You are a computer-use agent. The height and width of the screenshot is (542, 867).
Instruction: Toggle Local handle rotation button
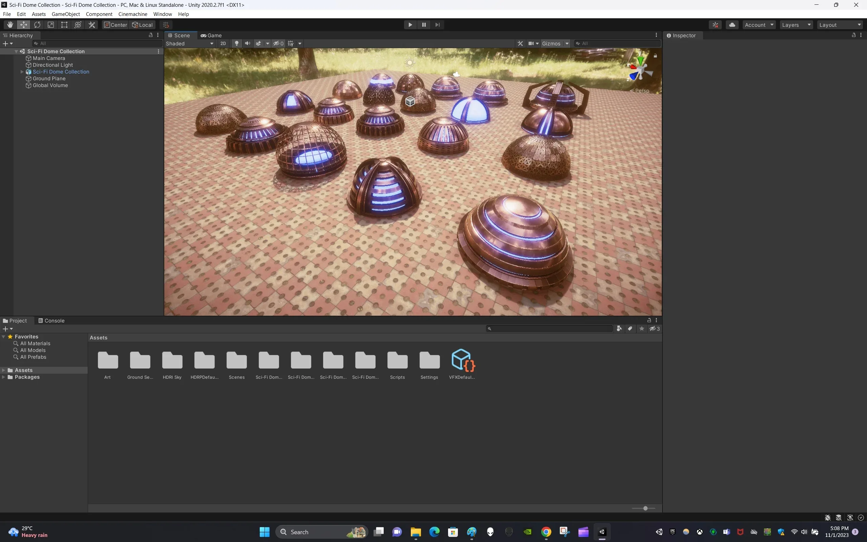143,25
